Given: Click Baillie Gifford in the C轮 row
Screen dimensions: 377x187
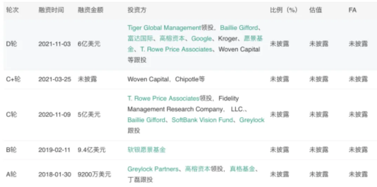Looking at the screenshot, I should point(146,120).
